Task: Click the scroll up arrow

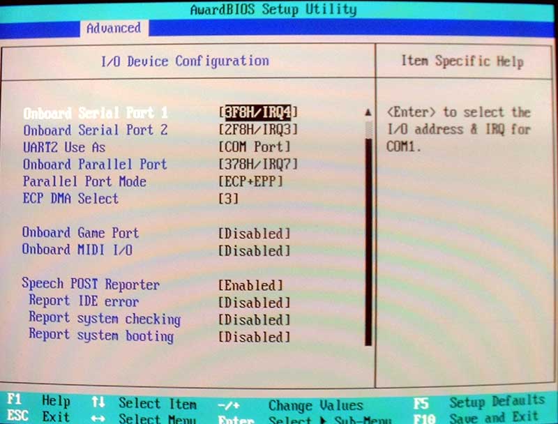Action: (x=368, y=113)
